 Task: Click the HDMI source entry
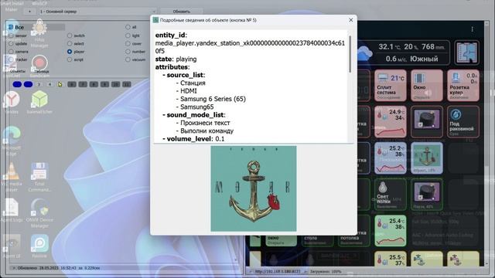(x=189, y=91)
